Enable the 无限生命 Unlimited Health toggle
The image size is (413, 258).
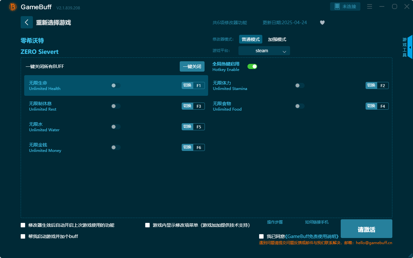coord(116,85)
